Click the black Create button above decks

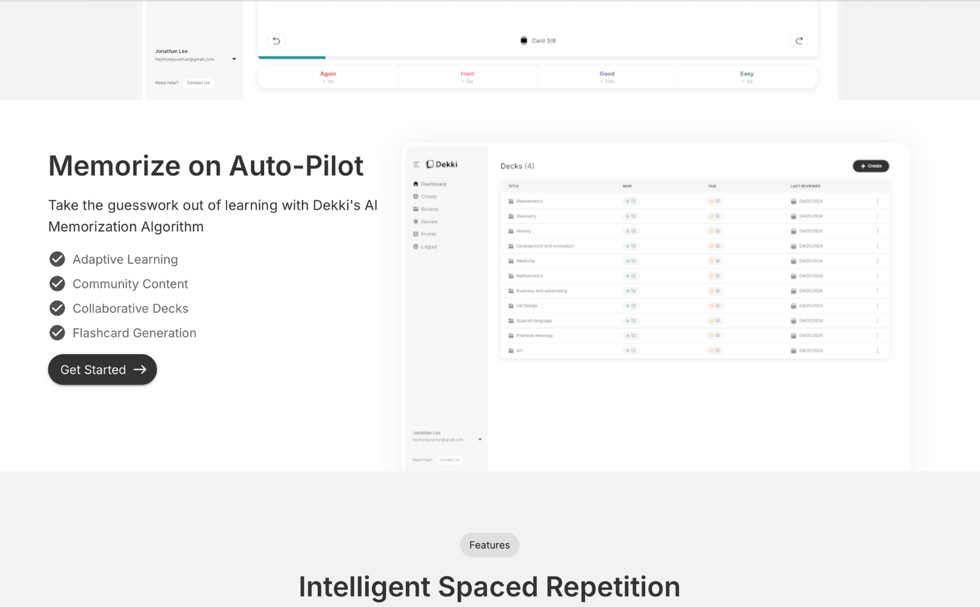(x=870, y=166)
